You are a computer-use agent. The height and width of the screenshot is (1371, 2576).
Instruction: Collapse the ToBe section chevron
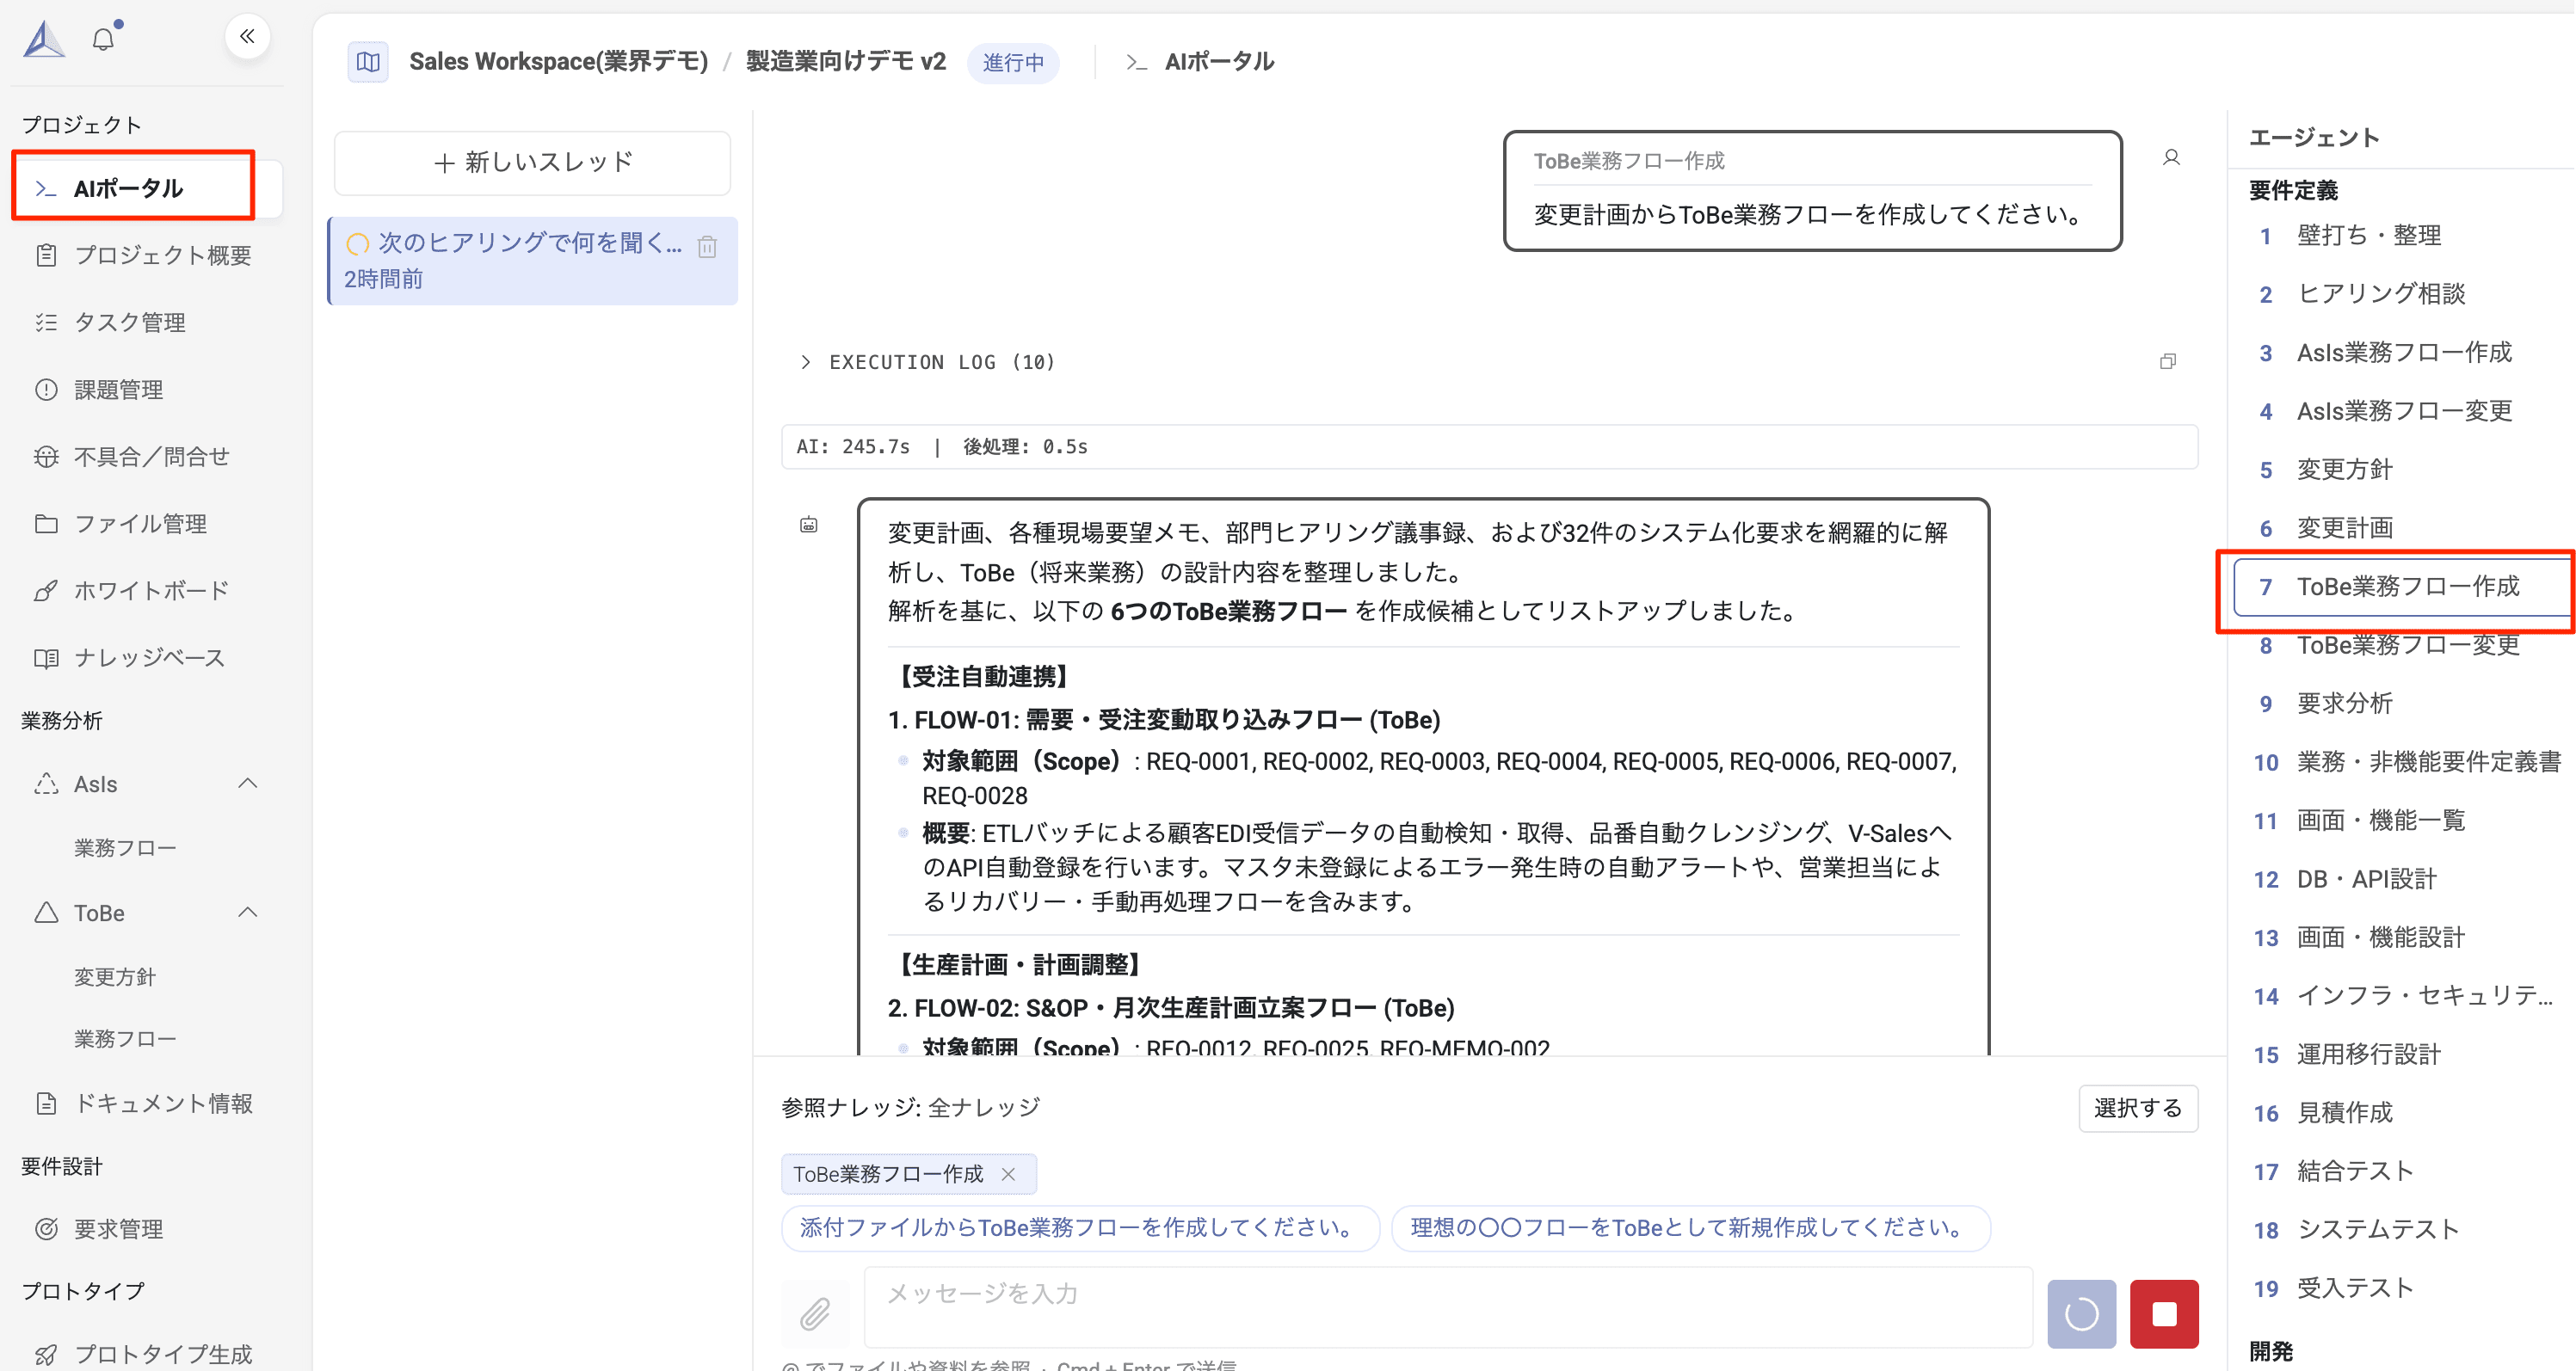pyautogui.click(x=248, y=912)
